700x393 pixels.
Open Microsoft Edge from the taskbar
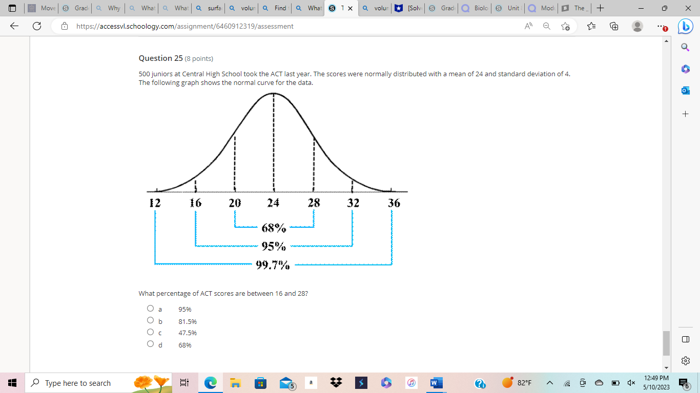click(211, 383)
